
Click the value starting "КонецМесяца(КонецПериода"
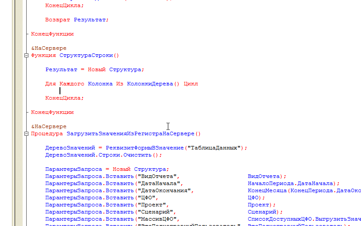click(304, 191)
